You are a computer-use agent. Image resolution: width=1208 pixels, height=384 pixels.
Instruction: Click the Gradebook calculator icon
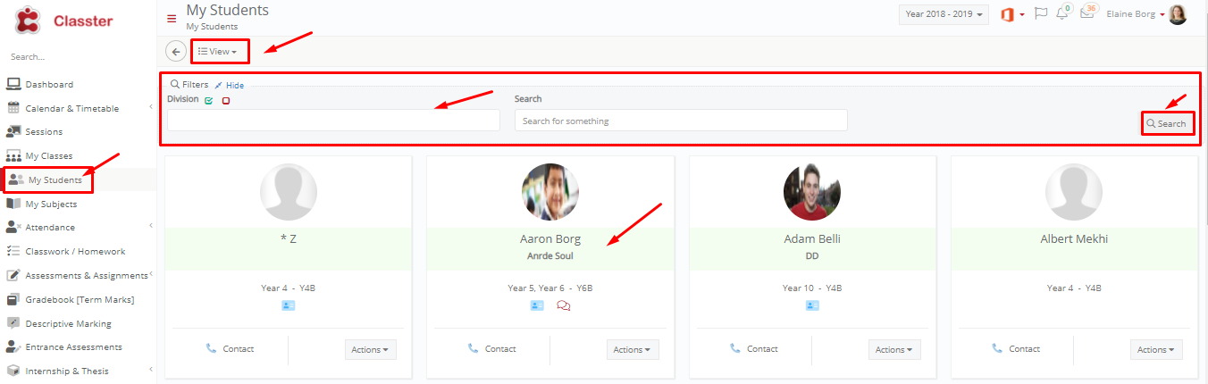(13, 299)
